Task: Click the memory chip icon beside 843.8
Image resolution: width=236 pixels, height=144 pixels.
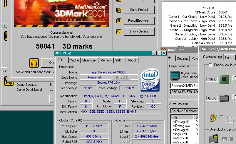Action: pos(224,98)
